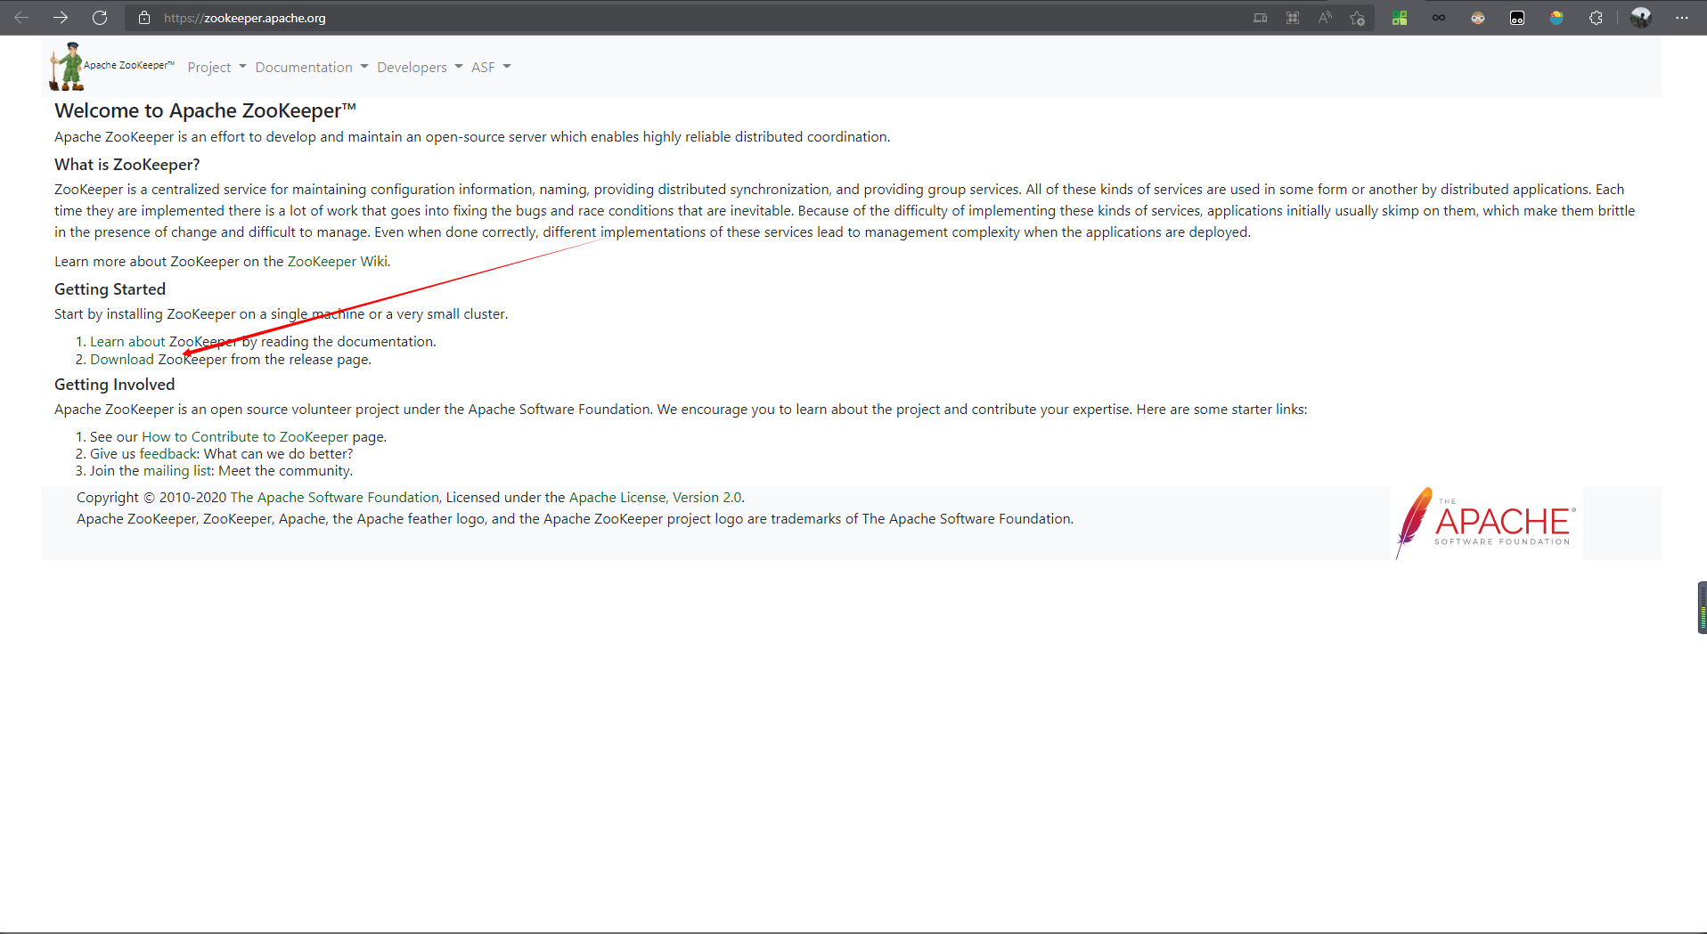Open the face with glasses extension

1478,18
